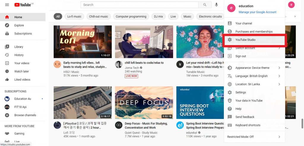Click the Purchases and memberships dollar icon

pyautogui.click(x=230, y=32)
